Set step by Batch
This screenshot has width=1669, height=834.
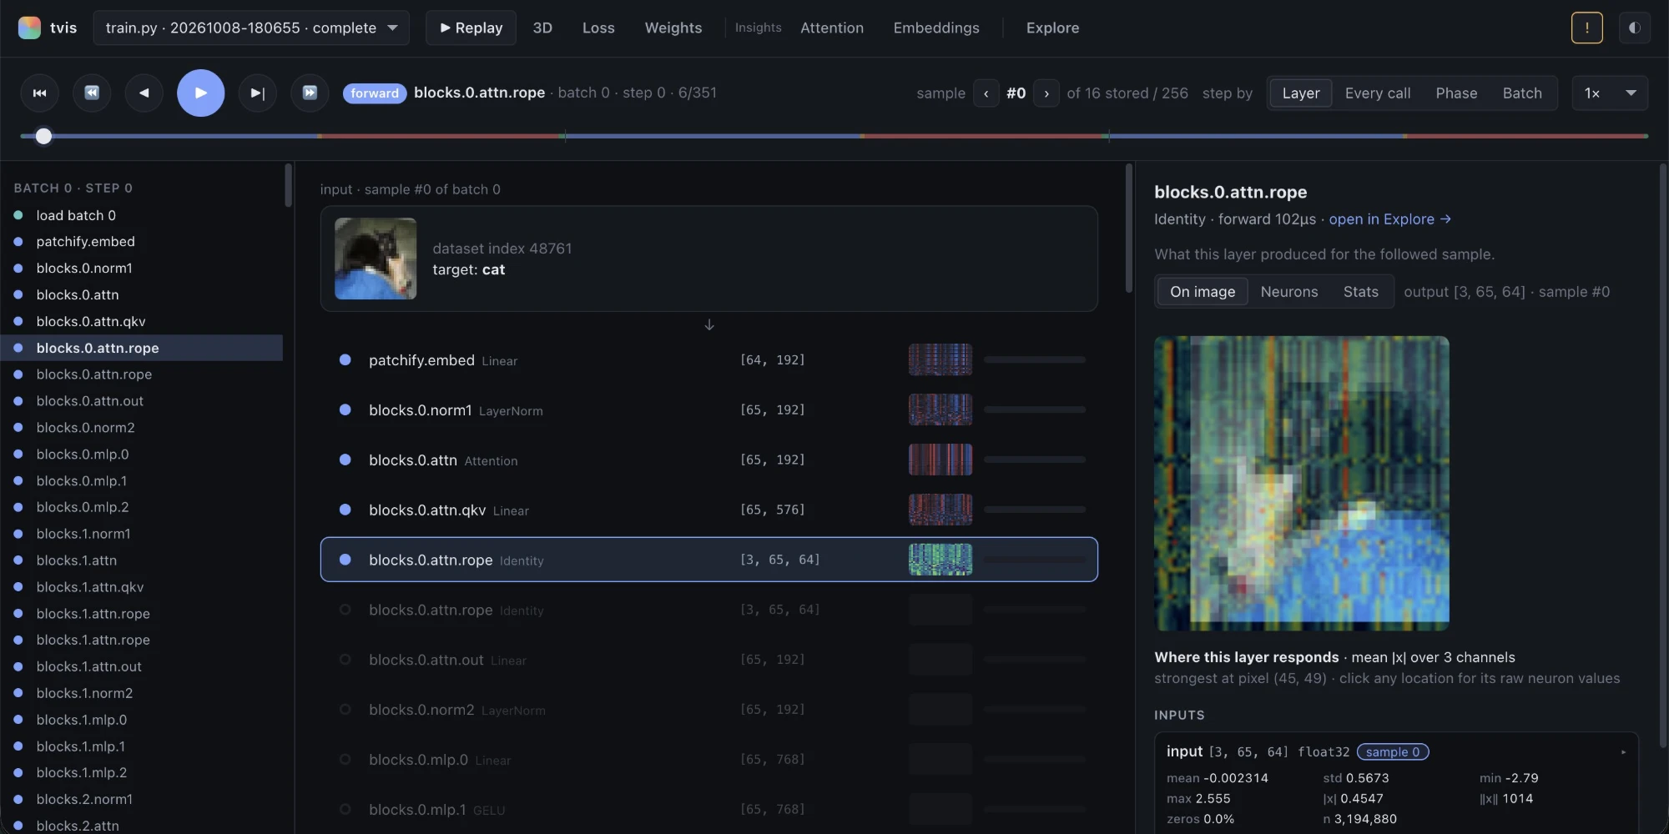coord(1522,93)
